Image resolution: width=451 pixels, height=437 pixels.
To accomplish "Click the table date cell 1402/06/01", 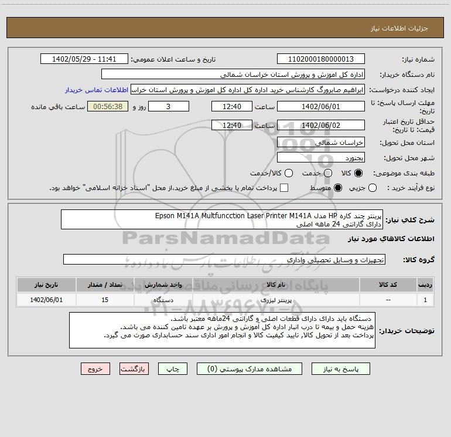I will click(46, 300).
